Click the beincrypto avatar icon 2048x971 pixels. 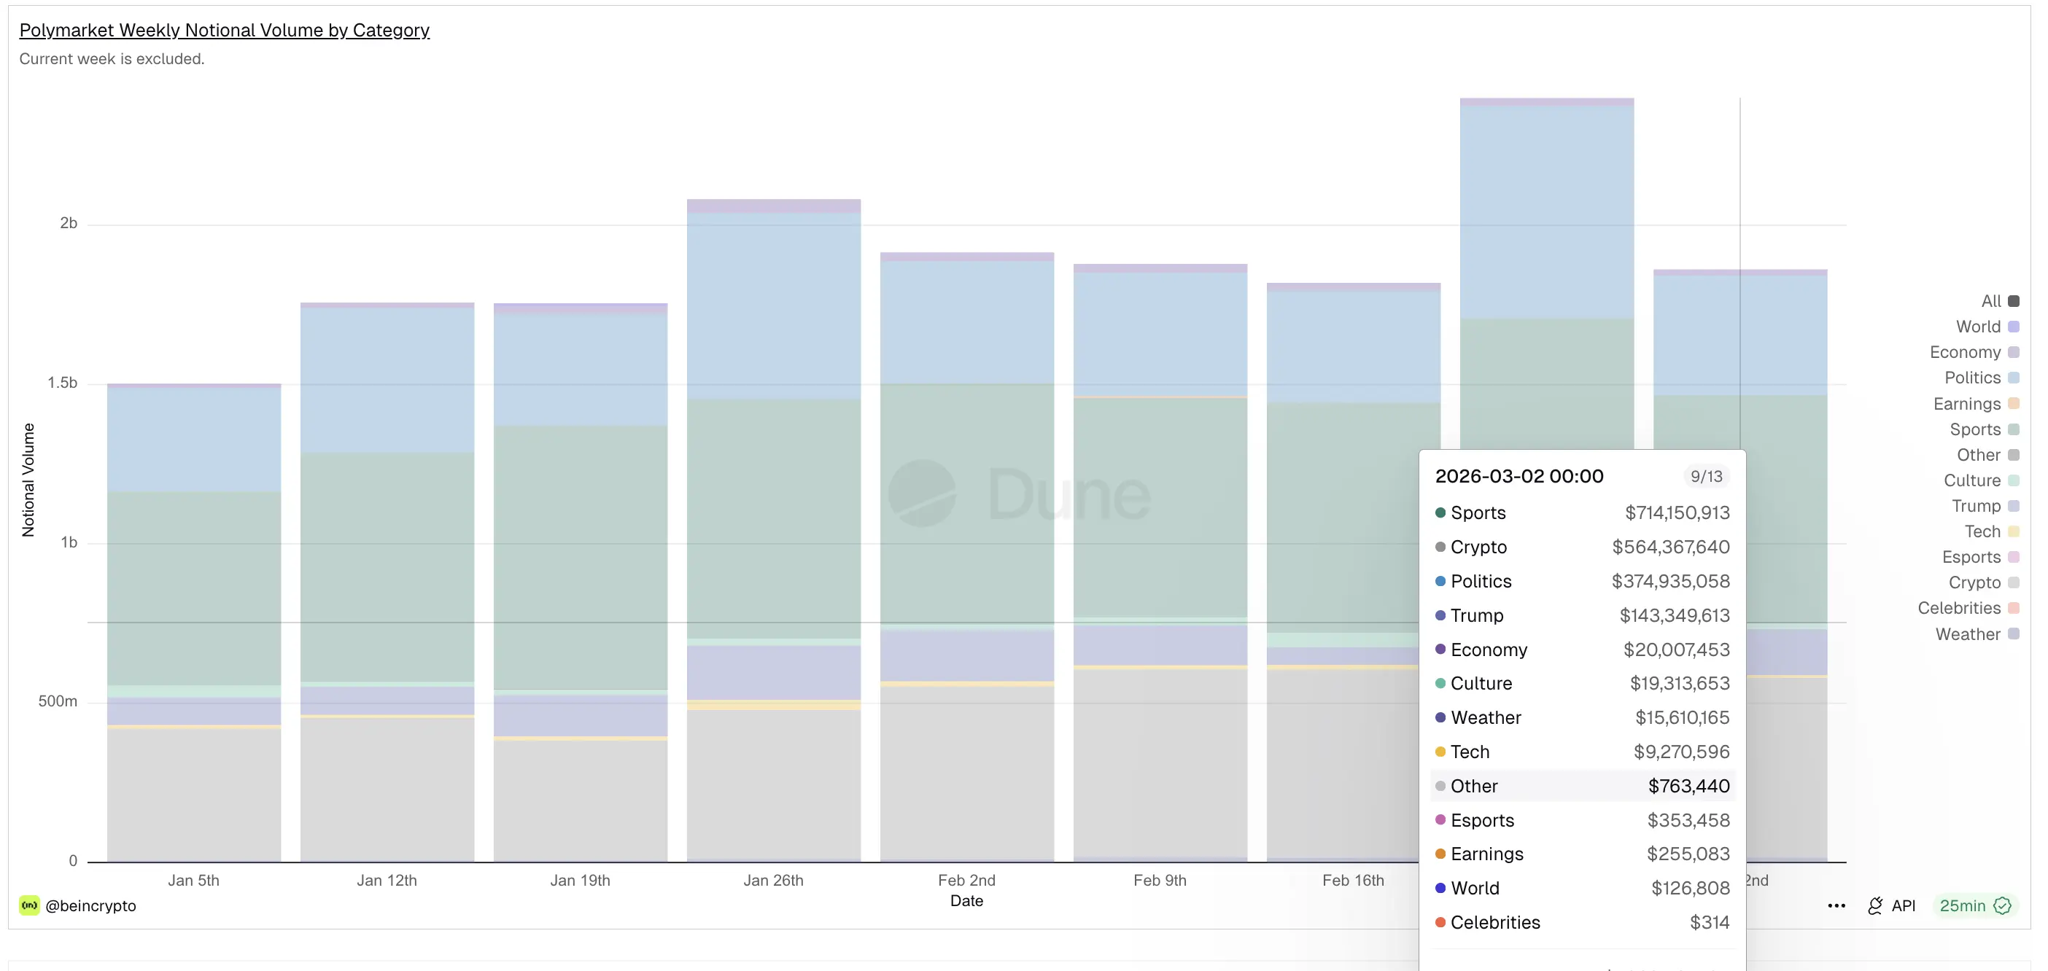tap(29, 906)
